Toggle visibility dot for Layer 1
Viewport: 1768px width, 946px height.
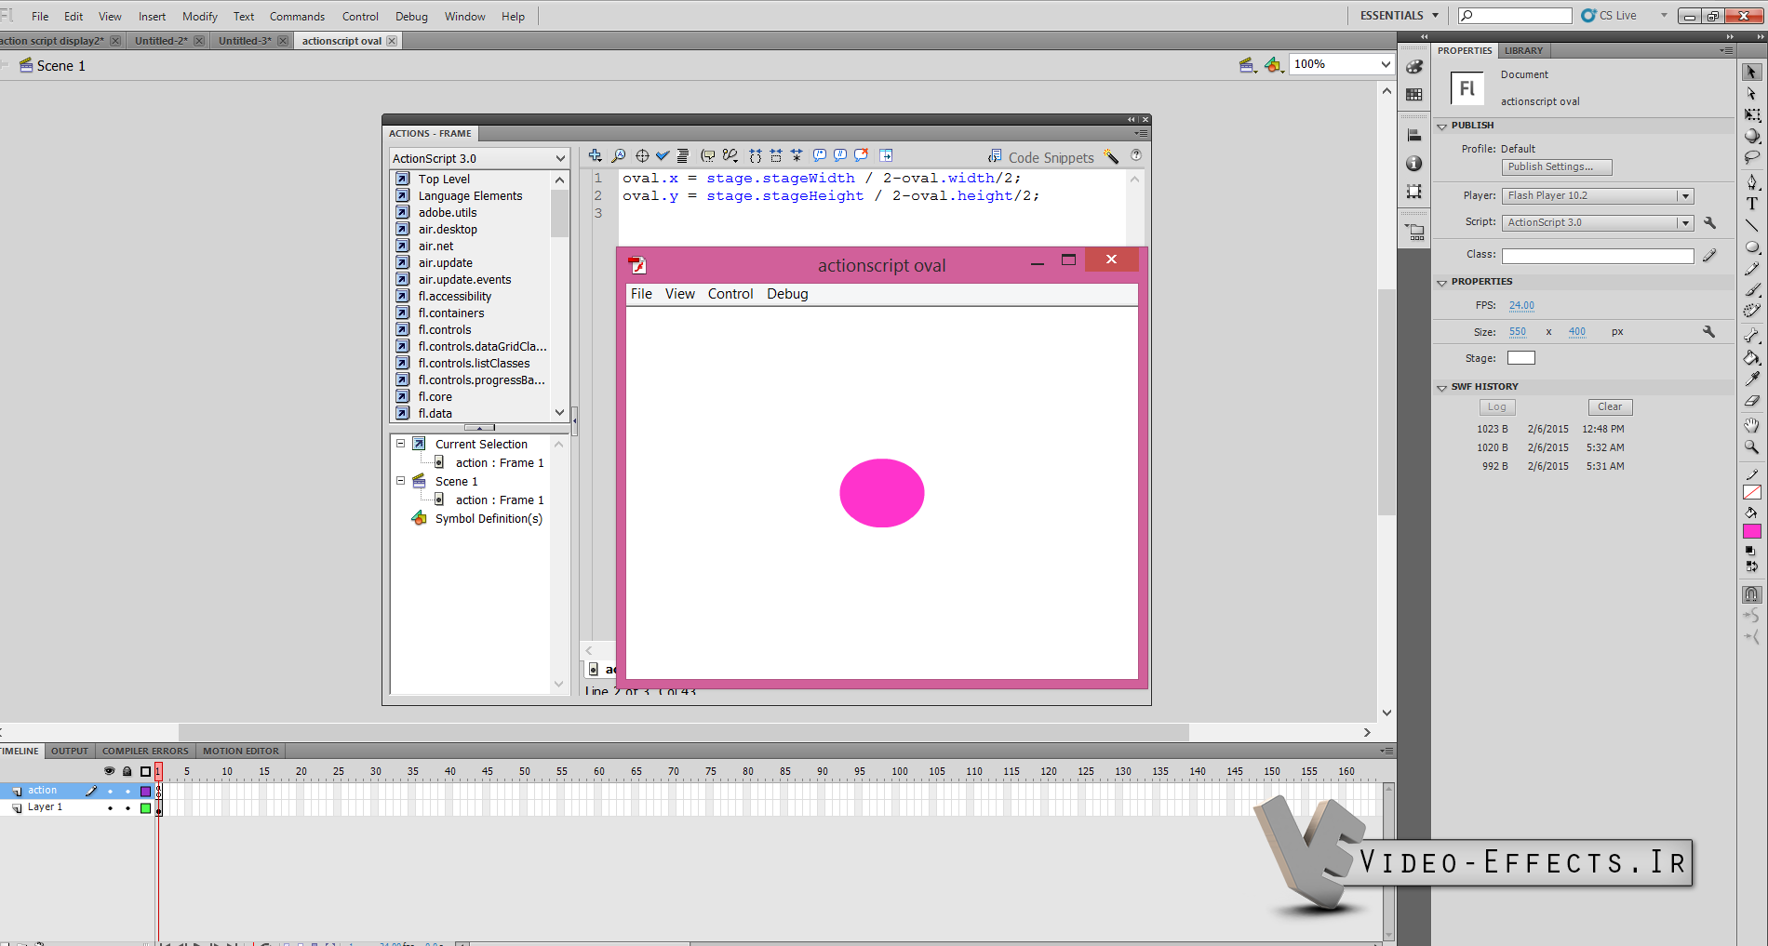tap(110, 808)
